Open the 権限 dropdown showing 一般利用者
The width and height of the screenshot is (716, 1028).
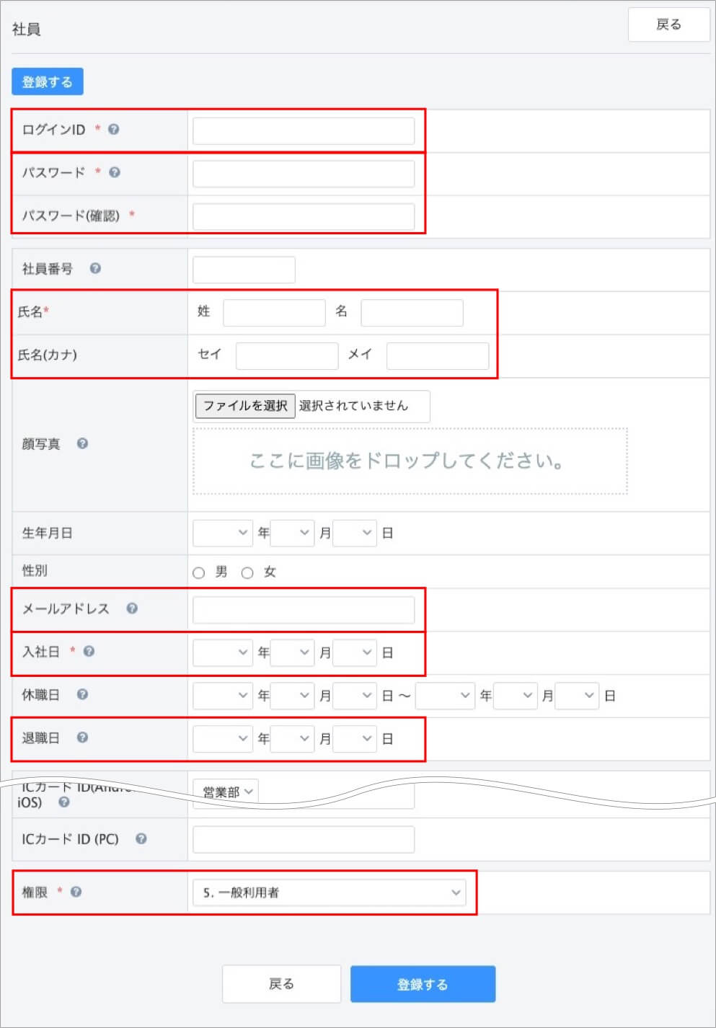coord(330,892)
